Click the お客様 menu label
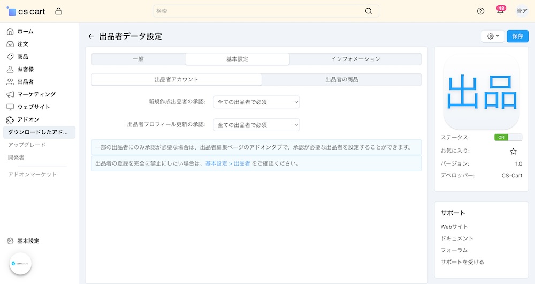 (26, 69)
